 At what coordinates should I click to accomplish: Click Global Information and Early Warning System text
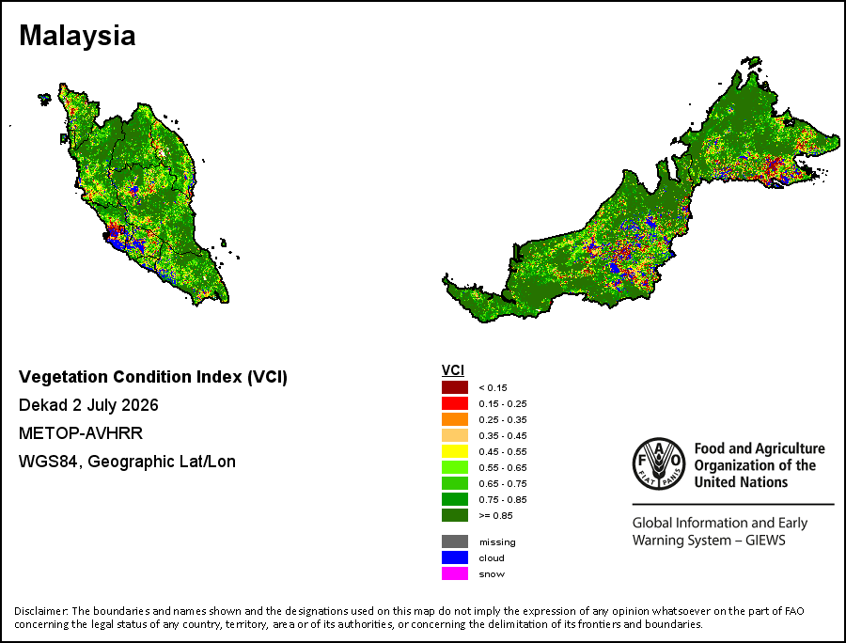pyautogui.click(x=720, y=531)
